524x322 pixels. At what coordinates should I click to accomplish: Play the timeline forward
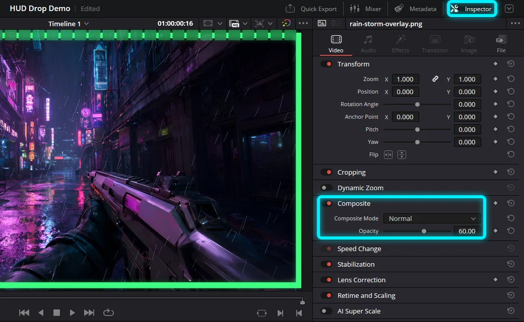click(x=72, y=312)
